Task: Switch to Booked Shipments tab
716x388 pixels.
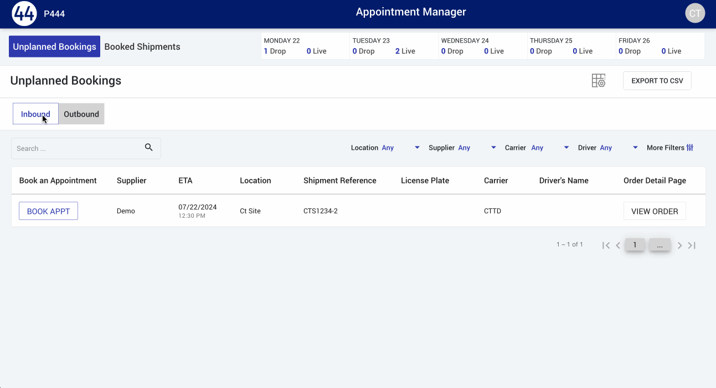Action: point(142,46)
